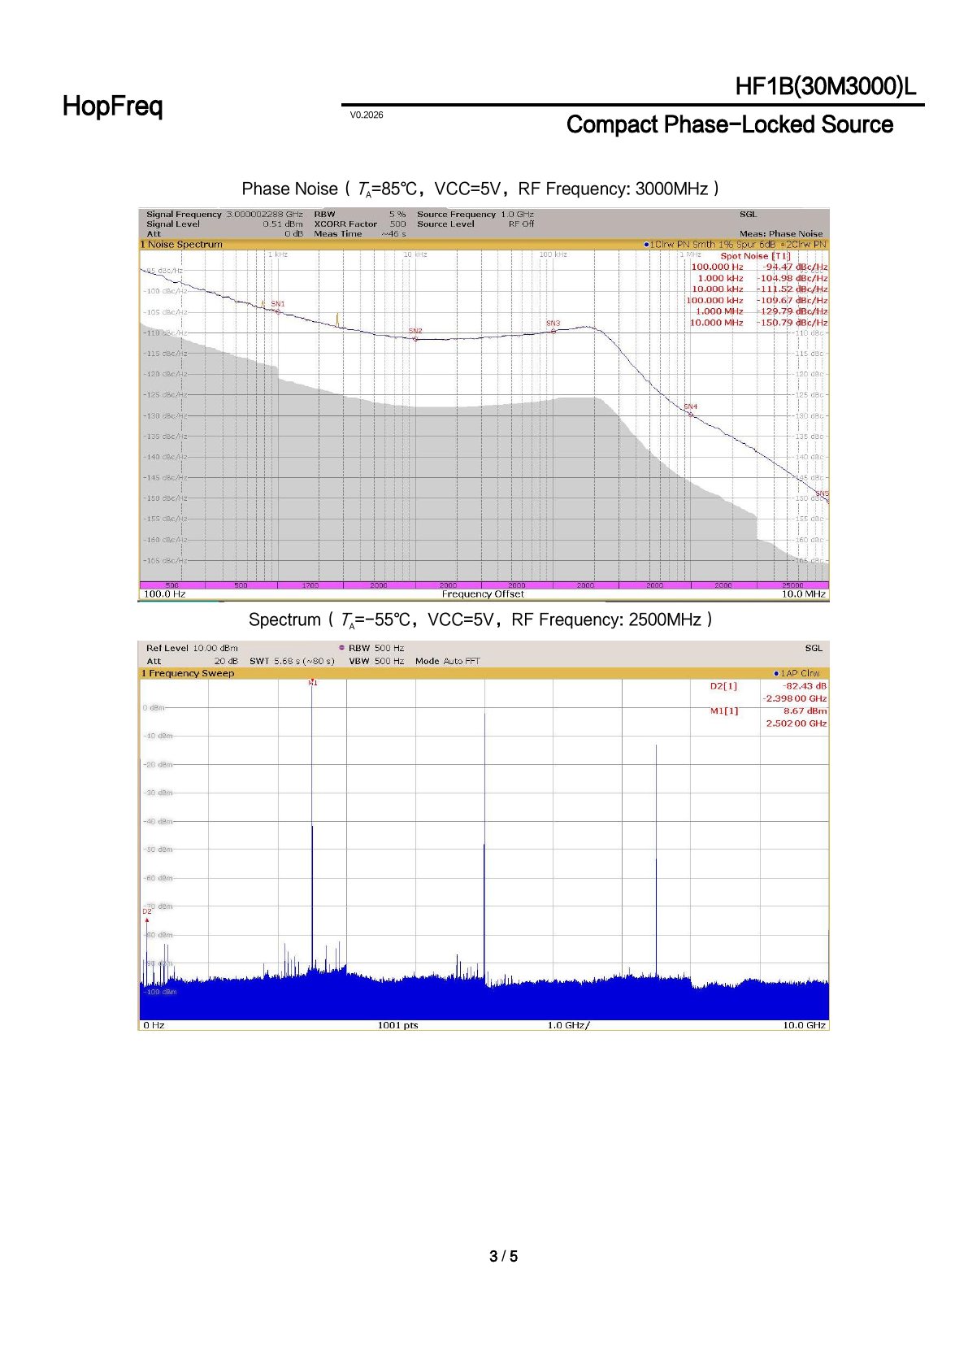Viewport: 968px width, 1369px height.
Task: Click the Spectrum −55℃ chart caption
Action: tap(480, 619)
